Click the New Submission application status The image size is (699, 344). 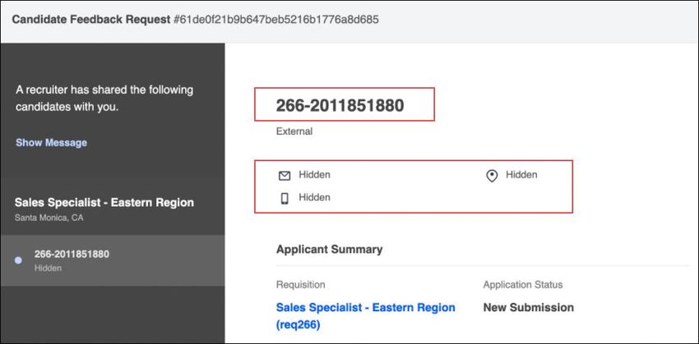(x=528, y=308)
